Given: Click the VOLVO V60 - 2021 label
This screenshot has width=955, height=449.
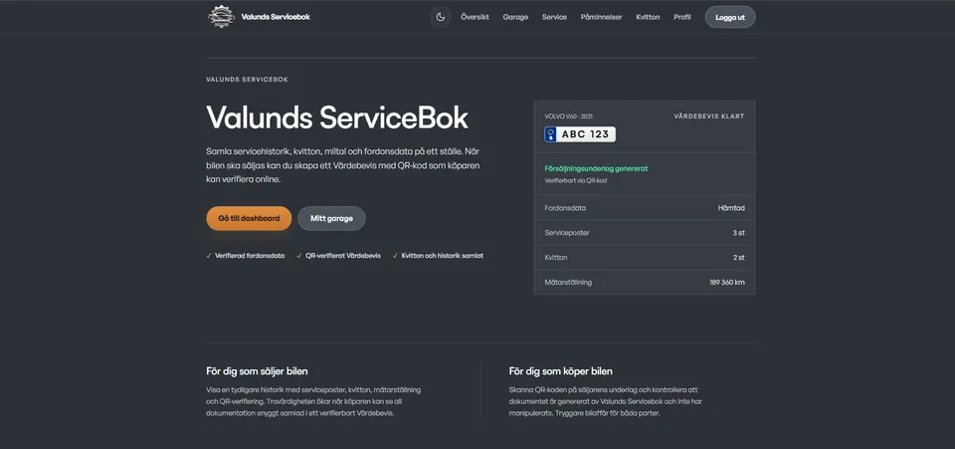Looking at the screenshot, I should [x=568, y=116].
